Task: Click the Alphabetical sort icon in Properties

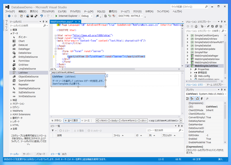Action: pyautogui.click(x=192, y=99)
